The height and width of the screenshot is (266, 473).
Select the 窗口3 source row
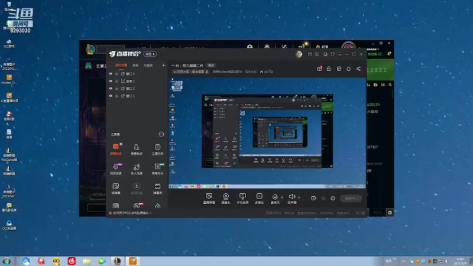coord(137,73)
